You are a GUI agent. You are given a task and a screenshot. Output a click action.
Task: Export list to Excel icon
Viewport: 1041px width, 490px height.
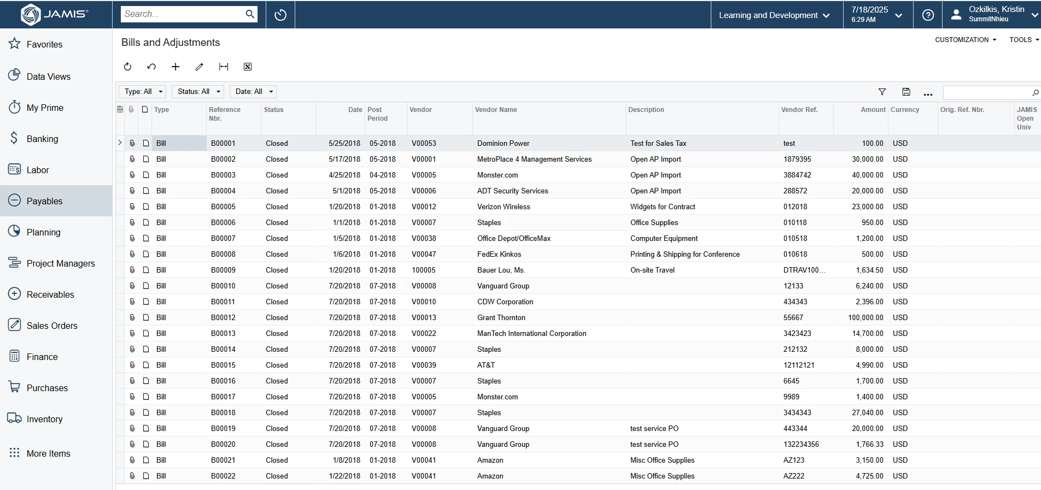pos(248,67)
